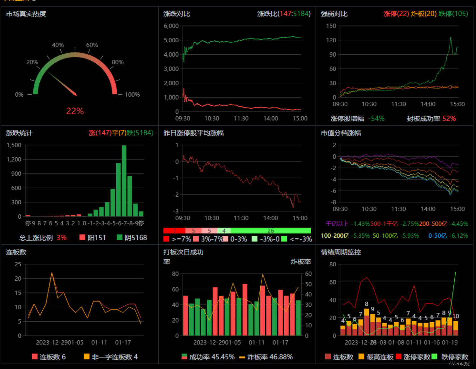476x369 pixels.
Task: Click the 打板次日成功率 title
Action: click(x=183, y=257)
